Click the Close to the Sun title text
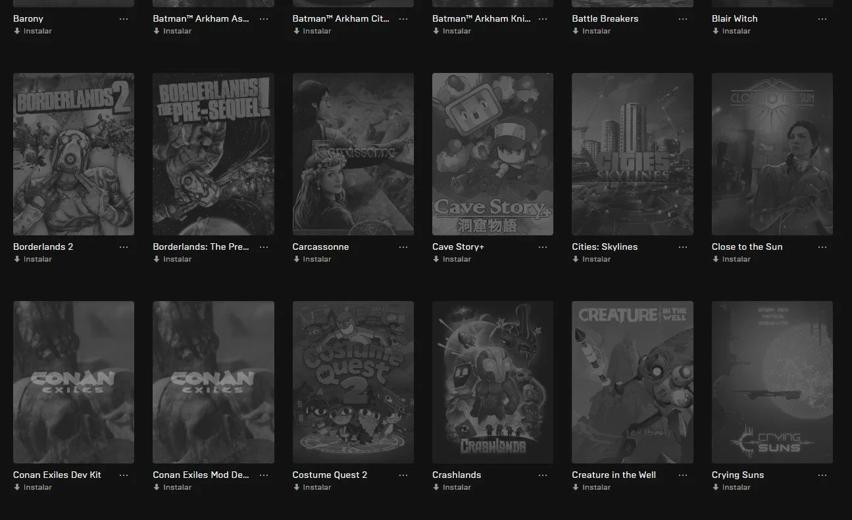Viewport: 852px width, 520px height. [747, 247]
